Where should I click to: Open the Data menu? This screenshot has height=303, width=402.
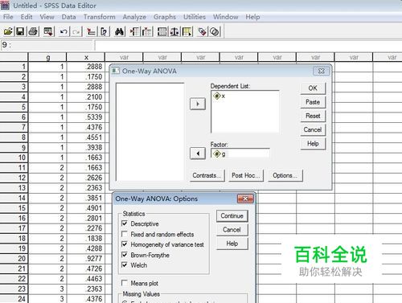[x=68, y=17]
